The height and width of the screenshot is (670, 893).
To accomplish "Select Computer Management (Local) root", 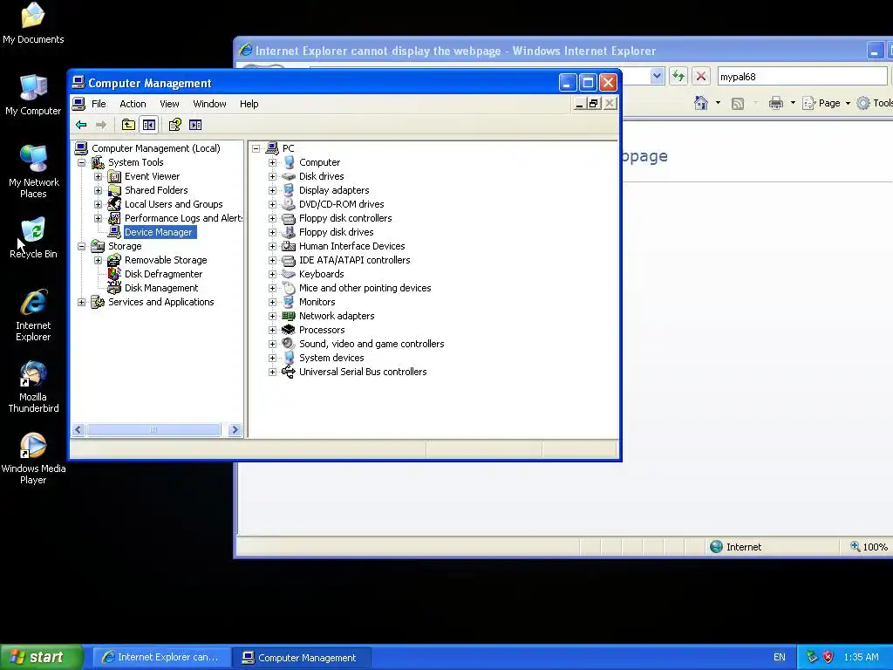I will point(156,148).
